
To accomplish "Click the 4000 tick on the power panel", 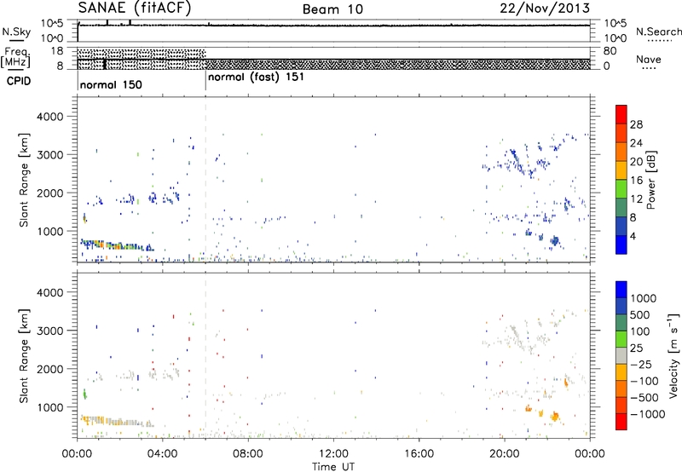I will point(50,117).
